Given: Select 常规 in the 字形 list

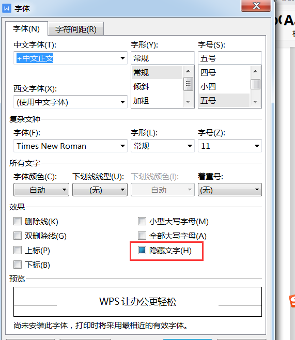Looking at the screenshot, I should click(157, 72).
